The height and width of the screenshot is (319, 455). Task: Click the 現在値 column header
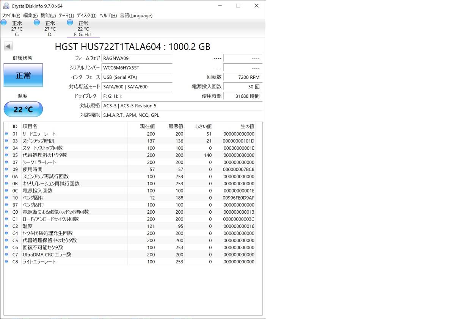pos(142,126)
